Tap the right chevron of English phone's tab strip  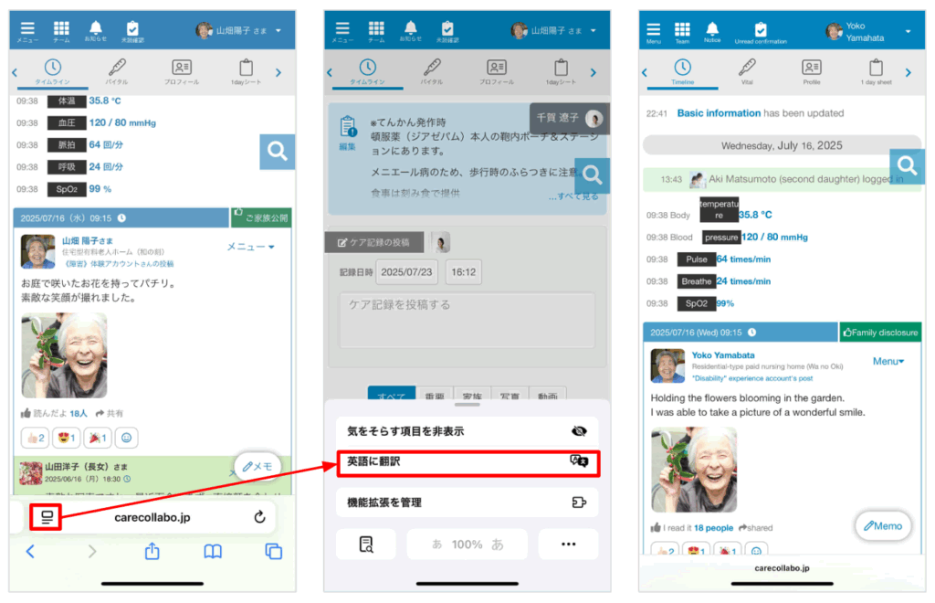click(909, 73)
